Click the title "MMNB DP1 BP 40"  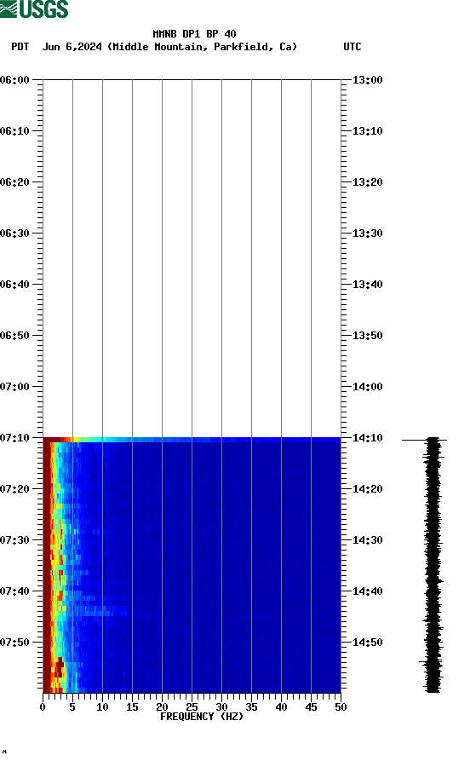pos(194,34)
